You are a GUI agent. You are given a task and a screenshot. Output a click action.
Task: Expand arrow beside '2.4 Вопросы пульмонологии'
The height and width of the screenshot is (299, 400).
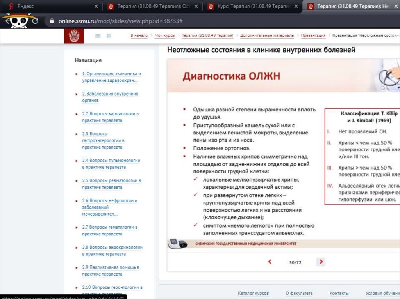pyautogui.click(x=76, y=161)
